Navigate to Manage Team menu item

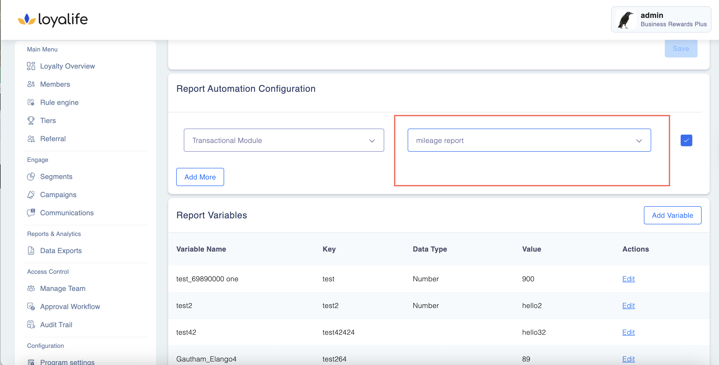[x=63, y=289]
